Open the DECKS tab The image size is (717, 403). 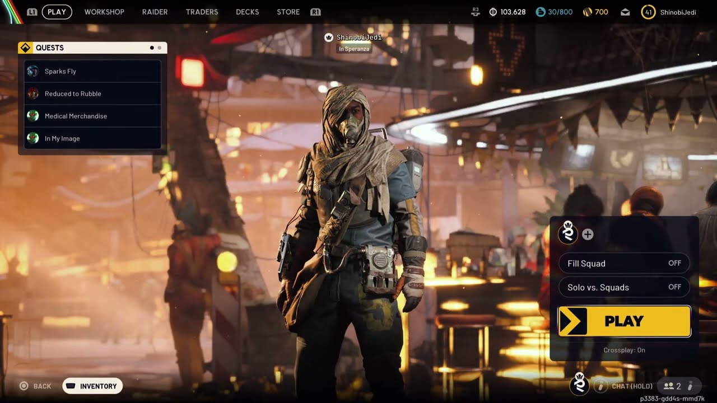247,12
